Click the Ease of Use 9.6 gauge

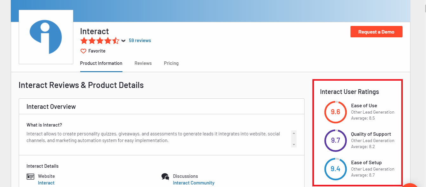coord(336,112)
